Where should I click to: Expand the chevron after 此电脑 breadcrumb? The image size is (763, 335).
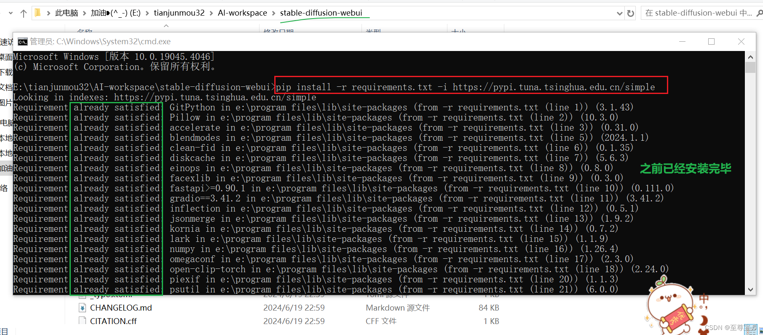pyautogui.click(x=84, y=13)
